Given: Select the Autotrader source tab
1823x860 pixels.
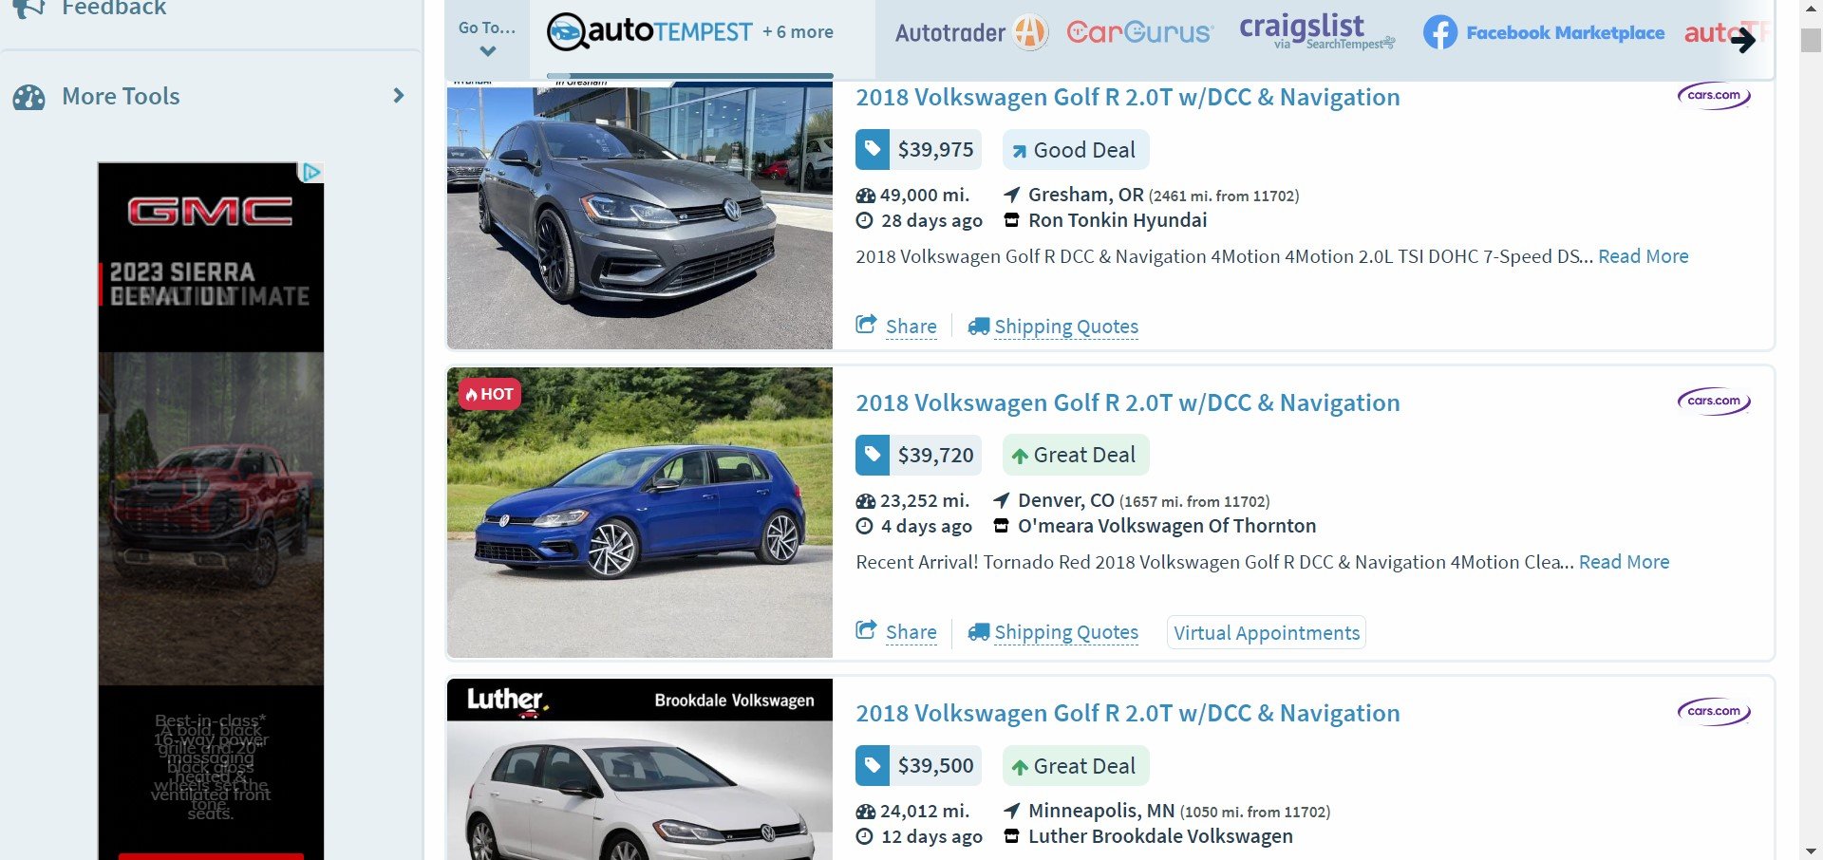Looking at the screenshot, I should pyautogui.click(x=969, y=31).
